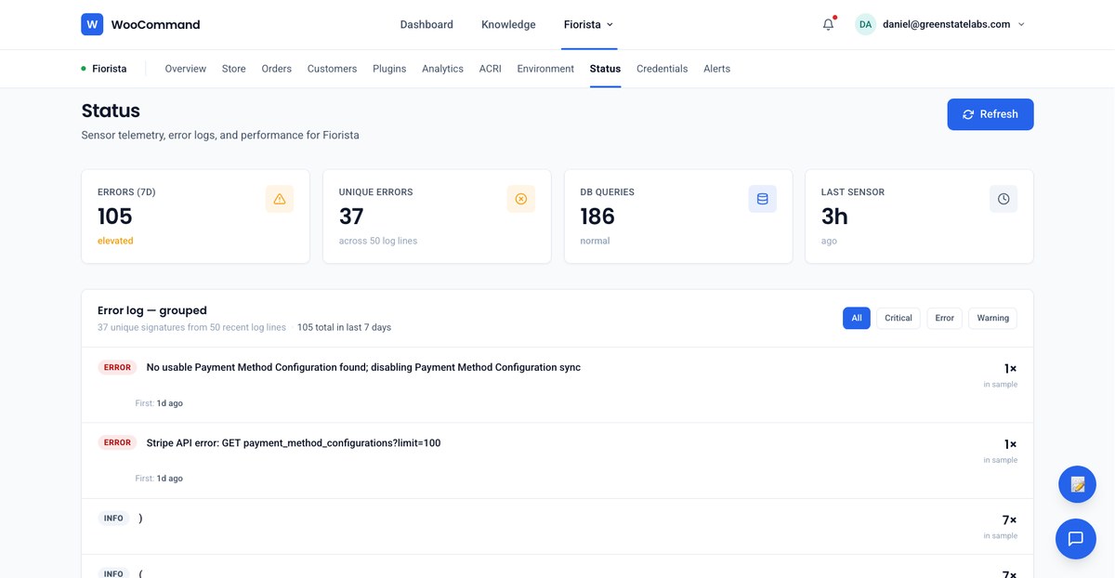Switch to the Environment tab

tap(545, 69)
